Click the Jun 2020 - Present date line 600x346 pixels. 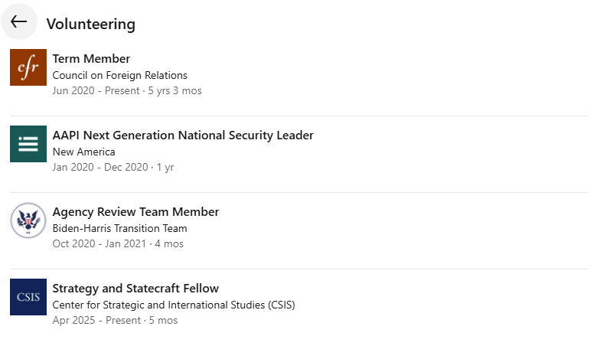coord(127,90)
